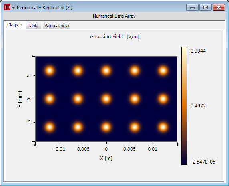Viewport: 229px width, 186px height.
Task: Click the Y [mm] axis label
Action: (20, 99)
